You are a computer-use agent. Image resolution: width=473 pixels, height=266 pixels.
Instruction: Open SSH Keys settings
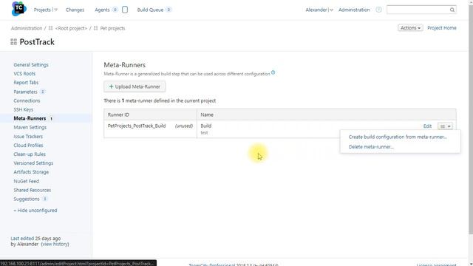coord(23,109)
